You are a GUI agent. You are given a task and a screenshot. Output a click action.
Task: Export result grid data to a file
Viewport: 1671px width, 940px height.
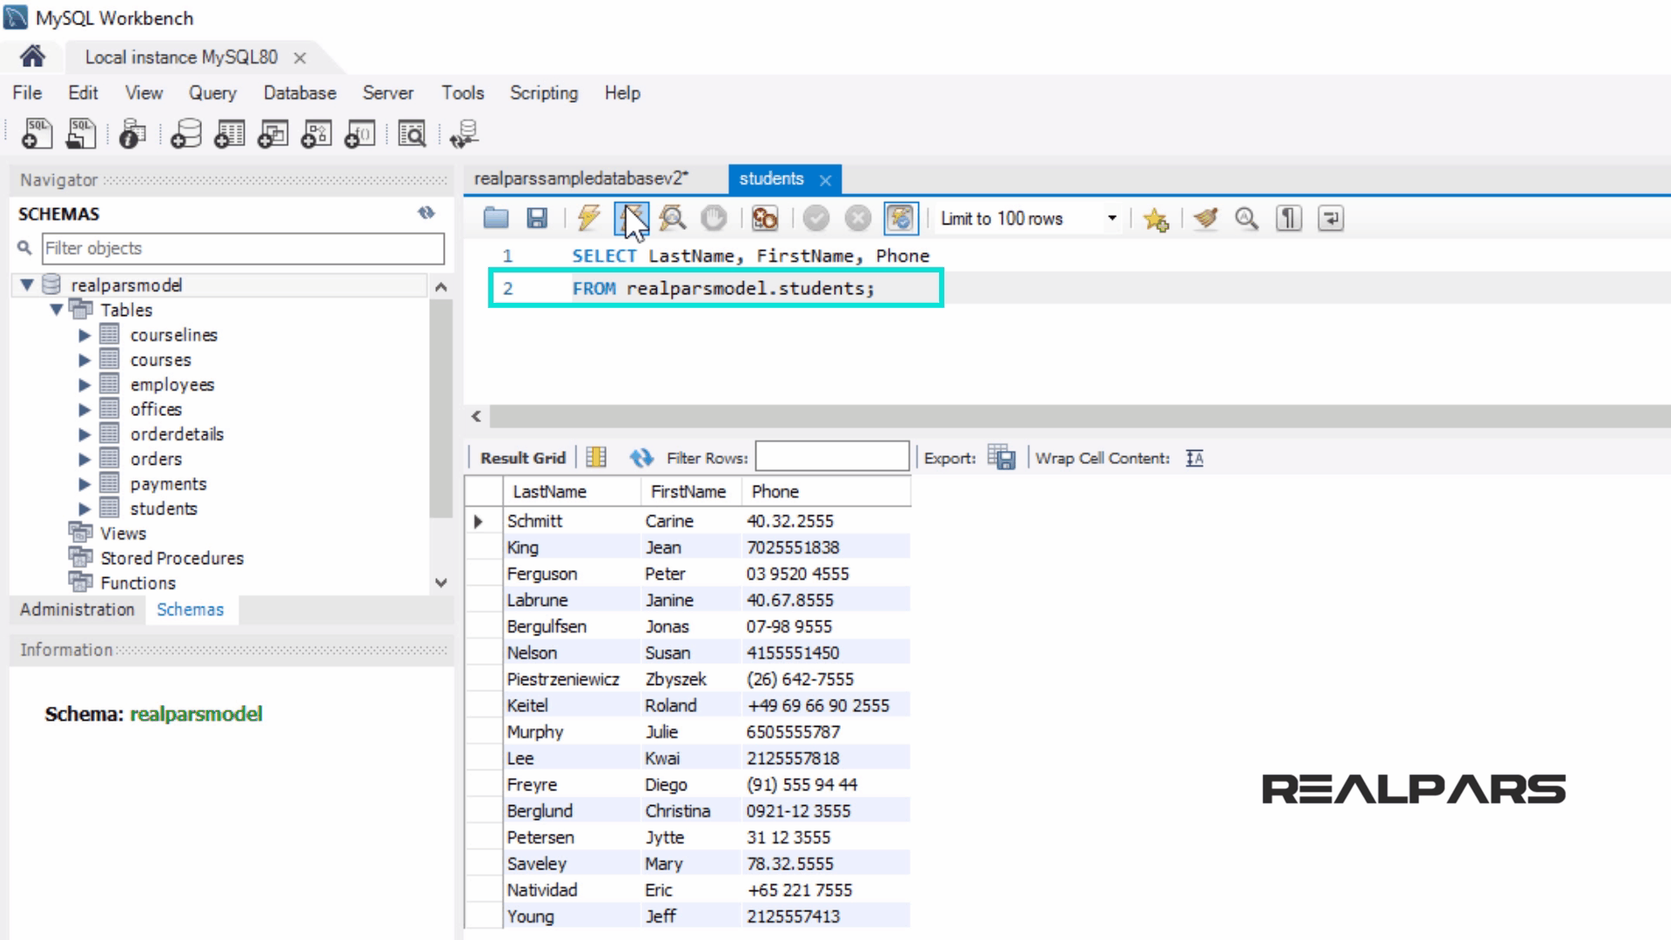click(x=1001, y=457)
